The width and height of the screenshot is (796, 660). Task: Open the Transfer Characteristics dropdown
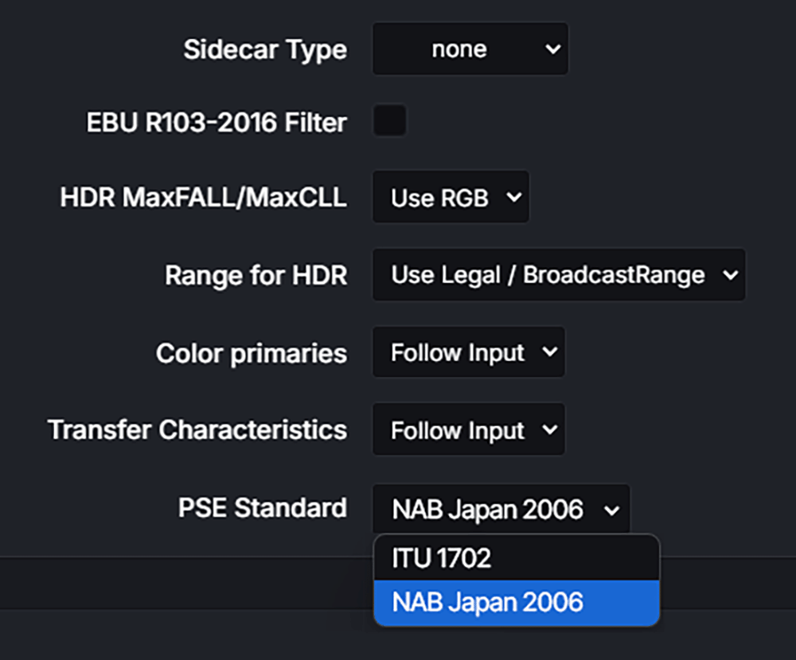click(468, 429)
